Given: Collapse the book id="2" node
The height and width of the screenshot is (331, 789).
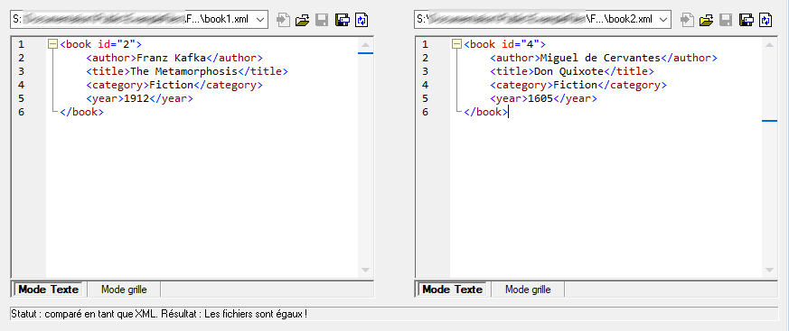Looking at the screenshot, I should click(x=52, y=44).
